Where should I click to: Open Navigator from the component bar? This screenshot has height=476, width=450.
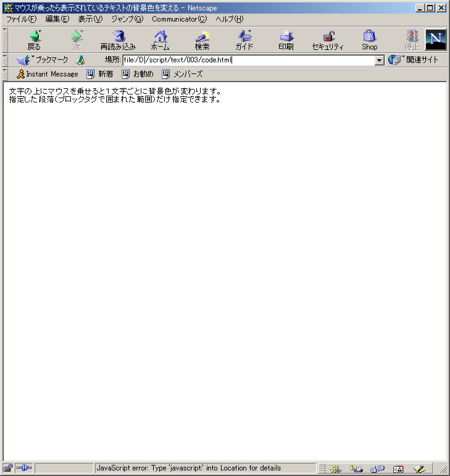(335, 469)
